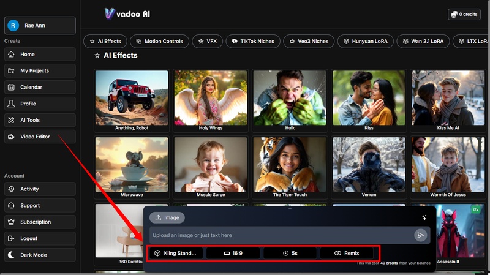Image resolution: width=490 pixels, height=275 pixels.
Task: Open the 16:9 aspect ratio dropdown
Action: (233, 253)
